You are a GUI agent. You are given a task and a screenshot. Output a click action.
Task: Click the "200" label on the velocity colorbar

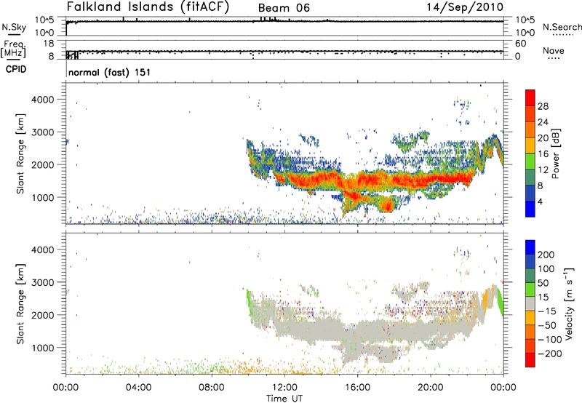point(546,255)
